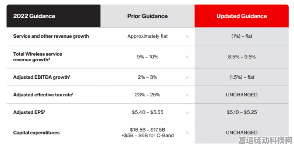This screenshot has width=294, height=147.
Task: Click UNCHANGED in the tax rate row
Action: tap(242, 95)
